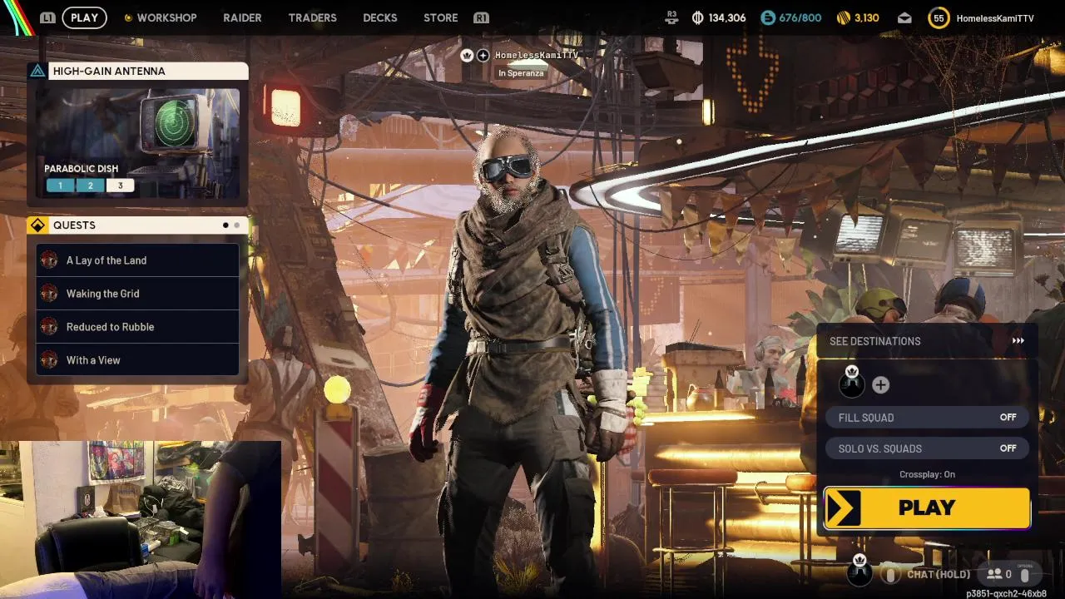Click the stash capacity icon beside 676/800
Image resolution: width=1065 pixels, height=599 pixels.
coord(767,17)
